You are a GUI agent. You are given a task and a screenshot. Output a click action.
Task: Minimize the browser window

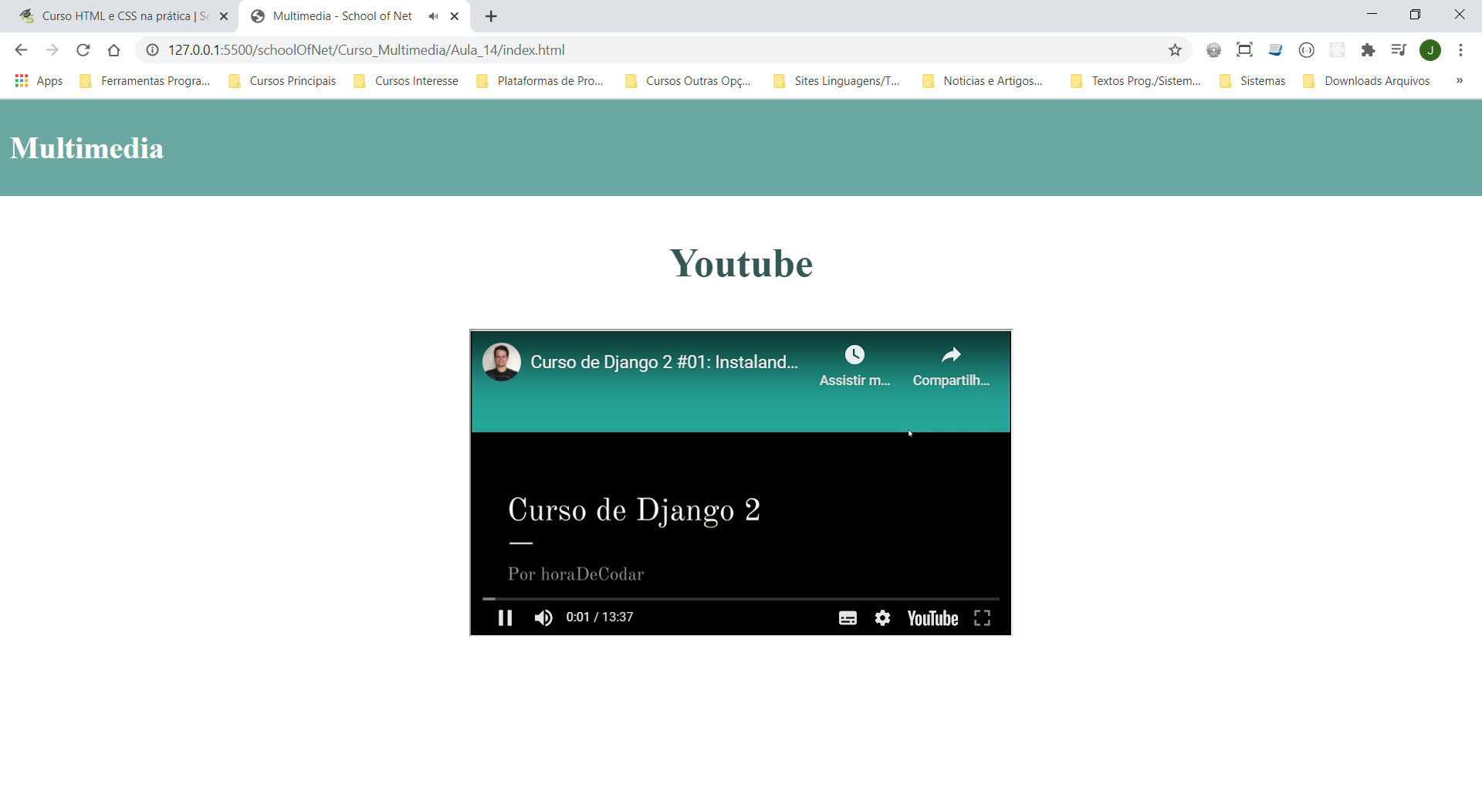click(1372, 15)
